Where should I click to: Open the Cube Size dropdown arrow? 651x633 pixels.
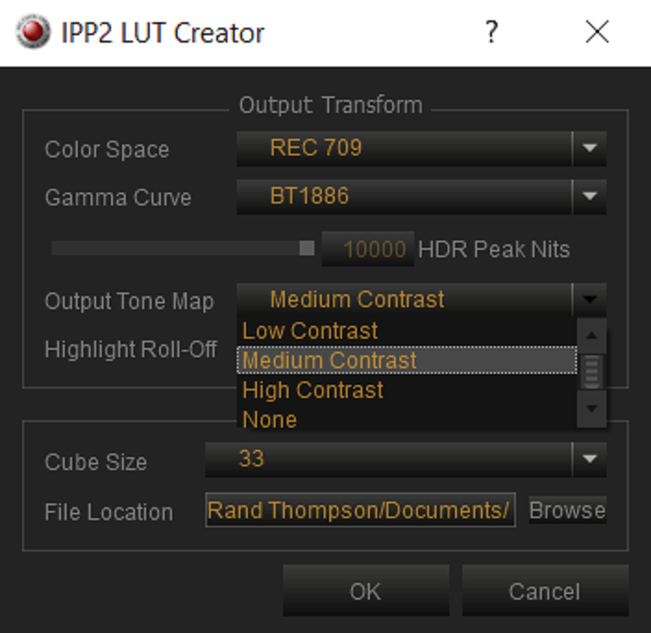click(590, 459)
